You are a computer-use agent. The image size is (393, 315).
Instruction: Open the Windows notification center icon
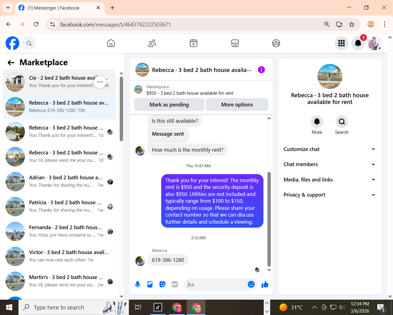(x=381, y=307)
